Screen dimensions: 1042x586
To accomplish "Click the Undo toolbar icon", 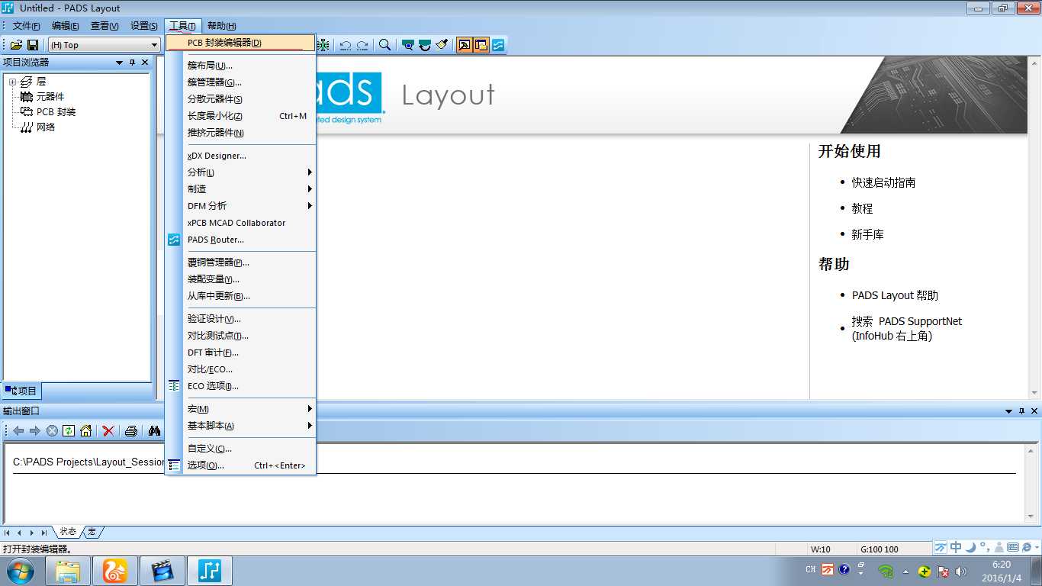I will 346,45.
